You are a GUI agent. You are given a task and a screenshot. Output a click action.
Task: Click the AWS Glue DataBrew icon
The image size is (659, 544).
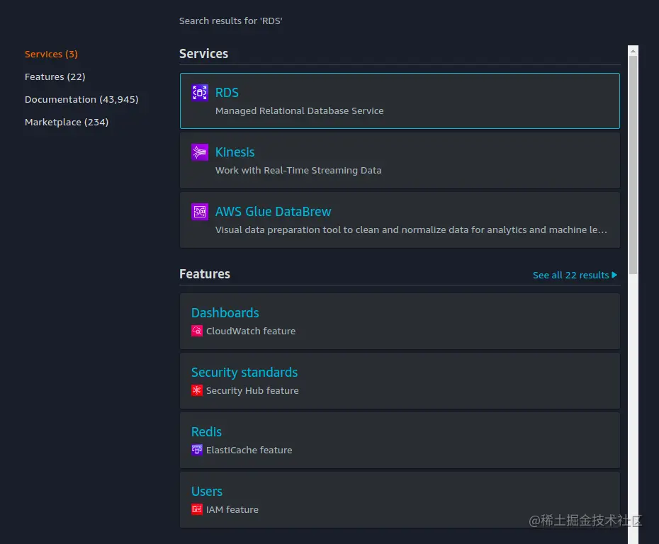point(200,212)
